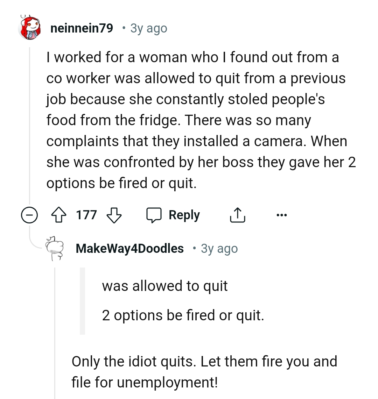The height and width of the screenshot is (399, 378).
Task: Click the quoted text 'was allowed to quit'
Action: point(164,286)
